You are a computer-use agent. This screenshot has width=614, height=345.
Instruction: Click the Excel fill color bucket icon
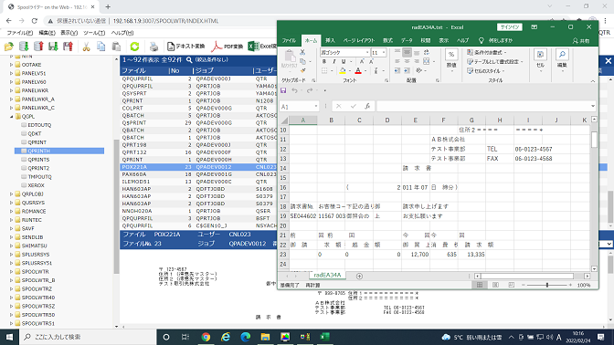pyautogui.click(x=343, y=71)
